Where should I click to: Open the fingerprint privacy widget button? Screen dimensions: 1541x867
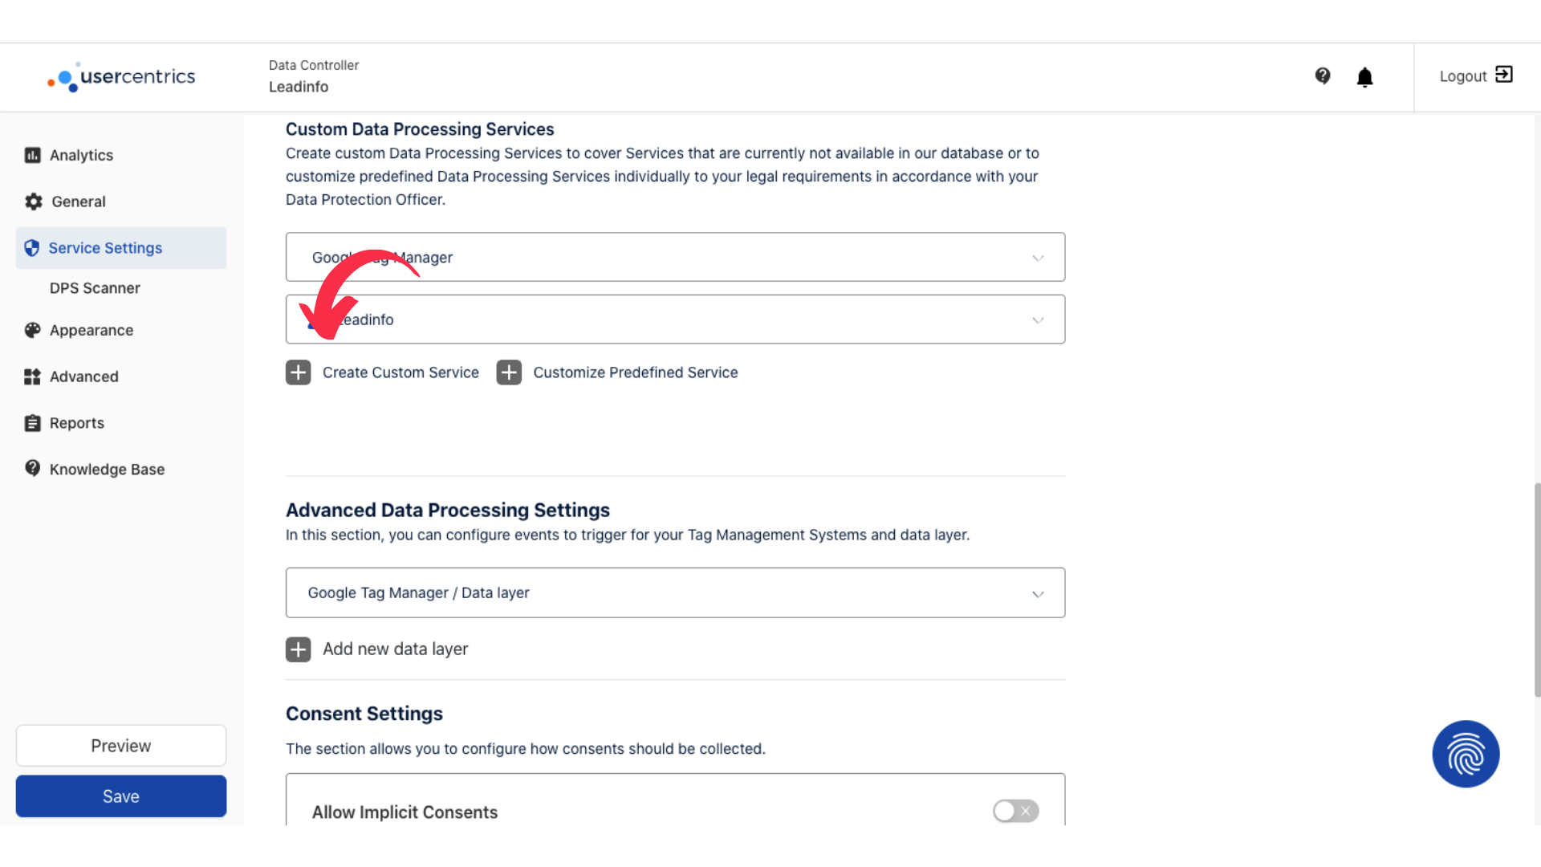[1466, 754]
